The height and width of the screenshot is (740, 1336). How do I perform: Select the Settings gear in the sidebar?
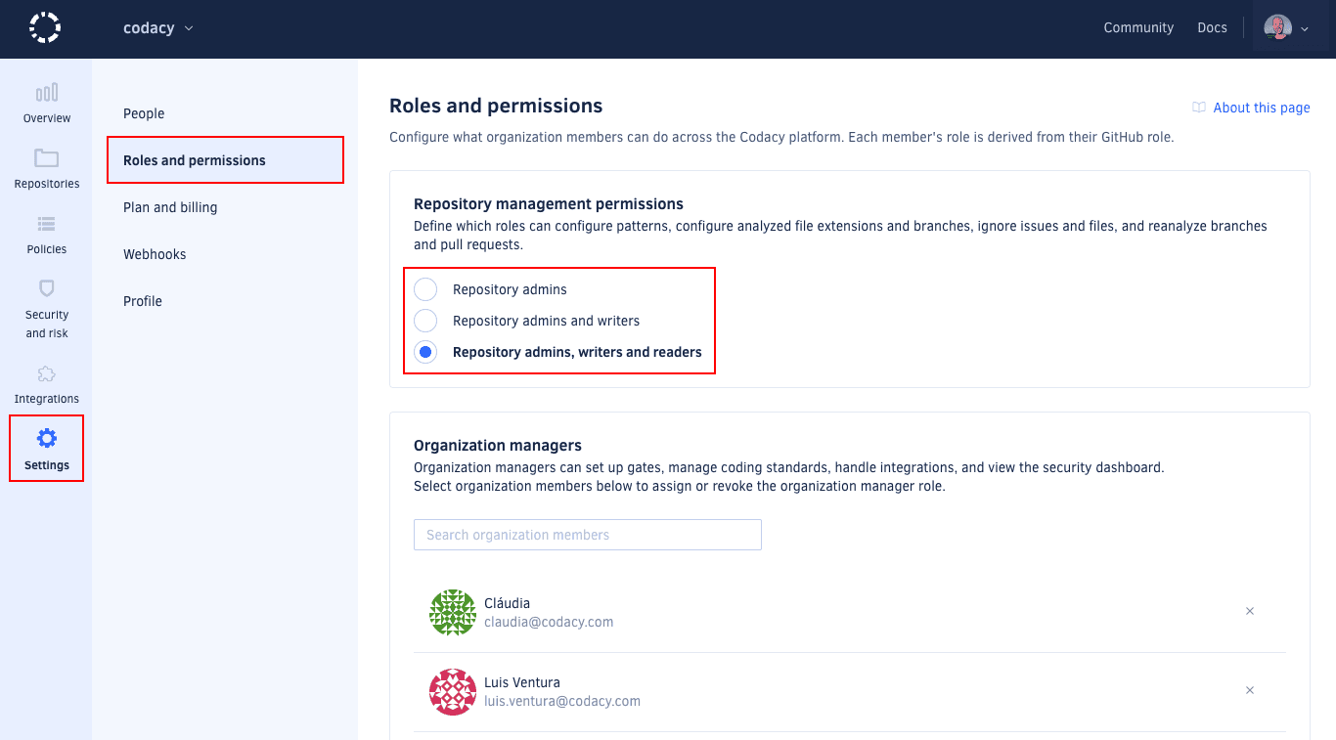click(45, 448)
